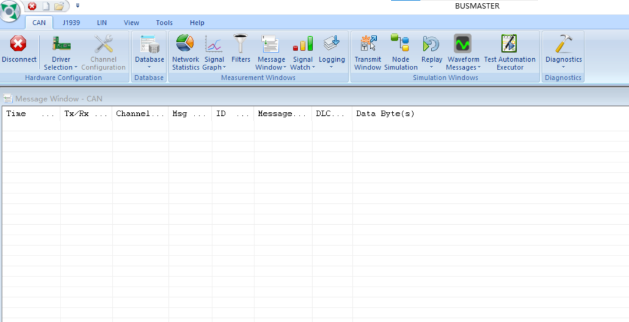Click the Channel column header

140,114
